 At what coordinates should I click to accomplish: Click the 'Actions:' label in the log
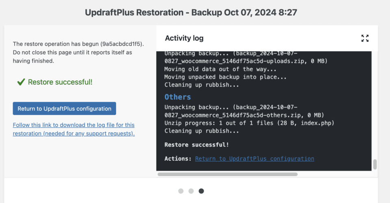point(178,158)
